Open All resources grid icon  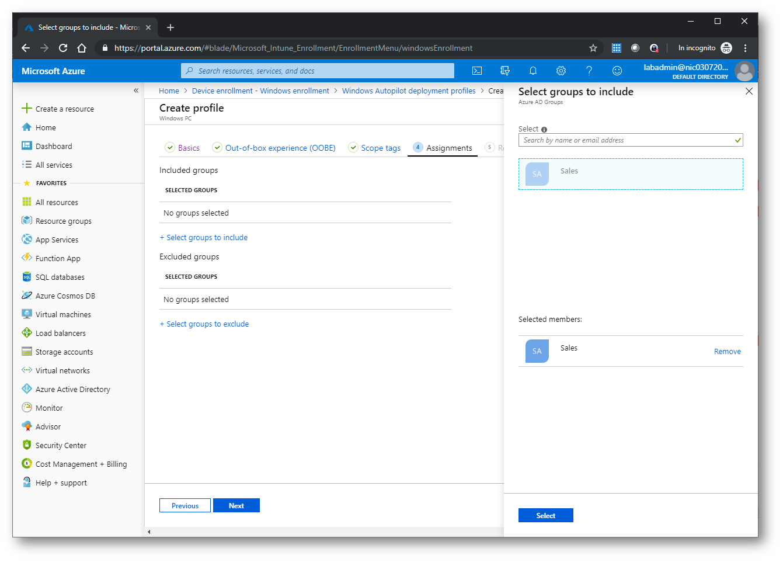[x=27, y=202]
